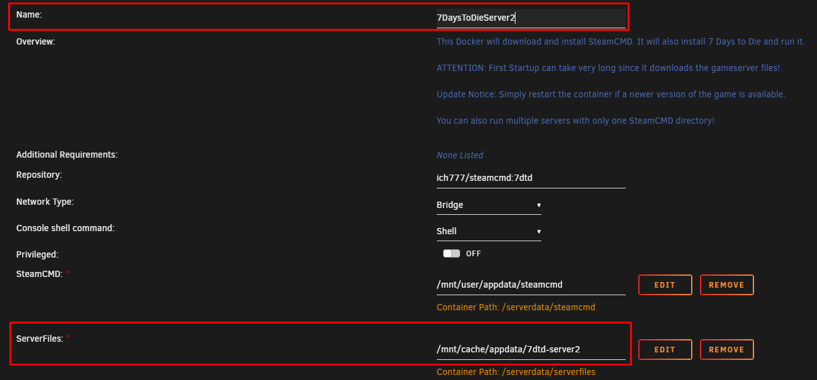Click the 'Update Notice' overview line
This screenshot has height=380, width=817.
coord(611,94)
